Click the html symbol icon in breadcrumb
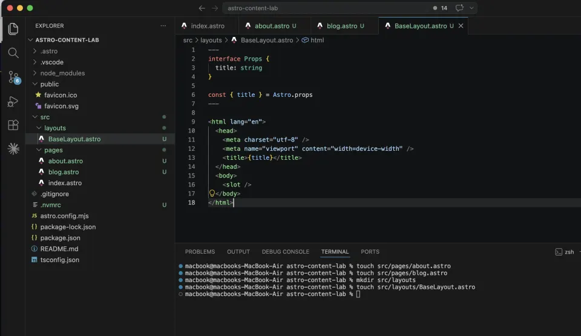581x336 pixels. pyautogui.click(x=305, y=40)
